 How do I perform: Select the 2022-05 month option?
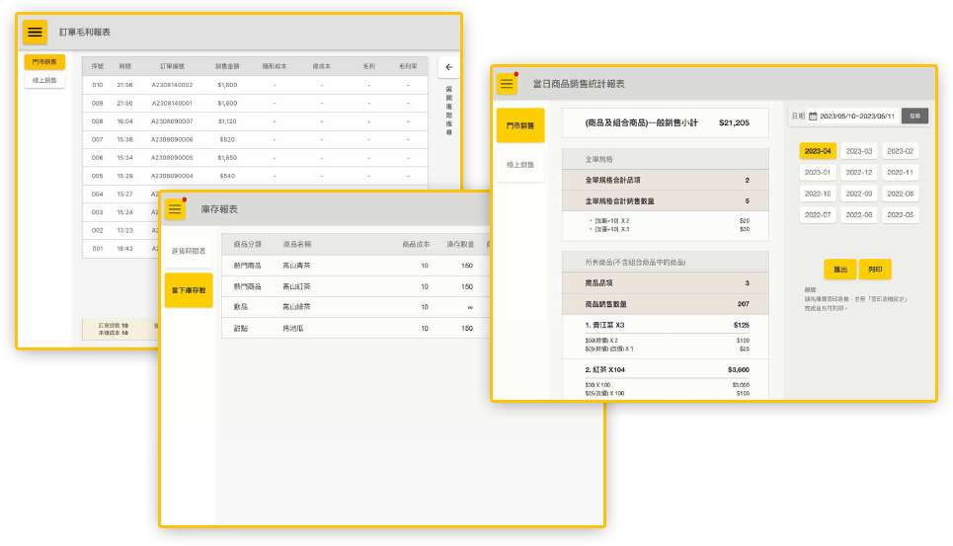pyautogui.click(x=900, y=214)
